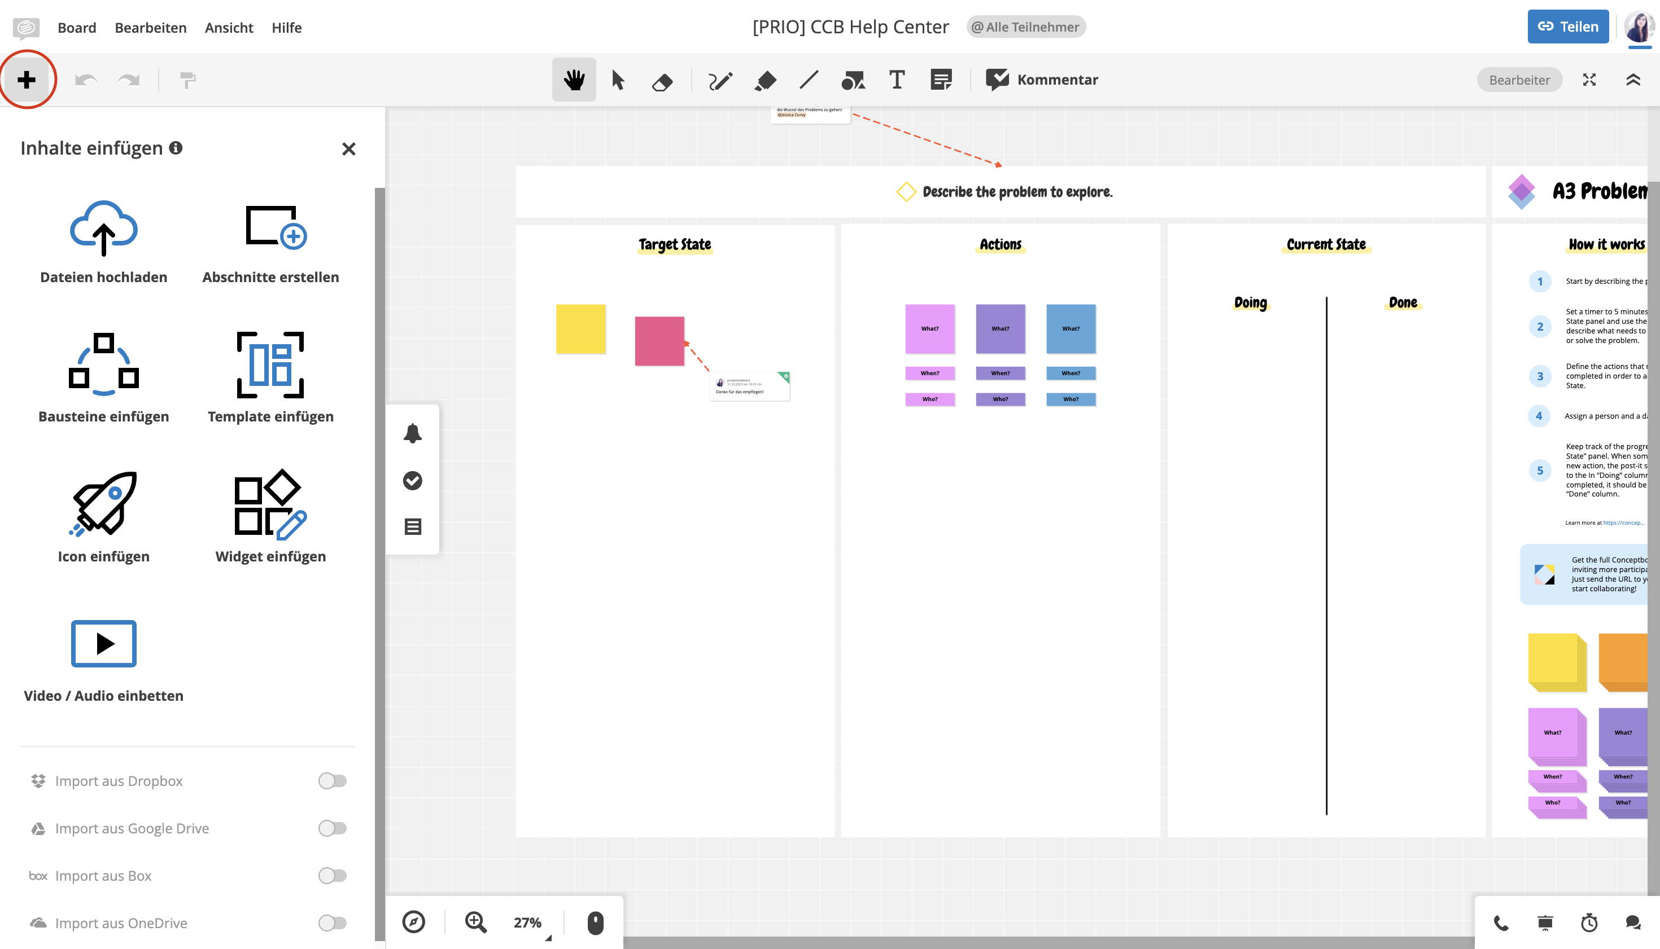The width and height of the screenshot is (1660, 949).
Task: Toggle Import aus OneDrive switch
Action: (x=332, y=923)
